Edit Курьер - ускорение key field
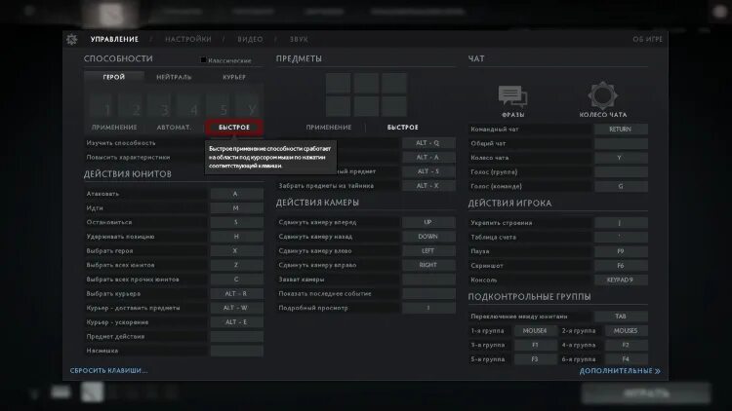This screenshot has width=732, height=411. [237, 322]
